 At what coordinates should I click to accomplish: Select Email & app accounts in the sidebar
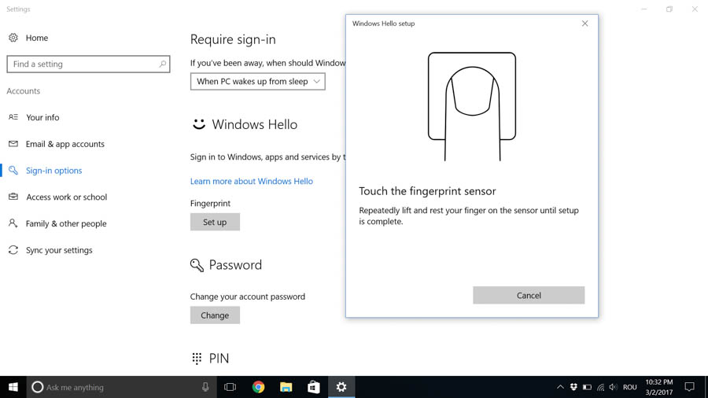(x=65, y=144)
